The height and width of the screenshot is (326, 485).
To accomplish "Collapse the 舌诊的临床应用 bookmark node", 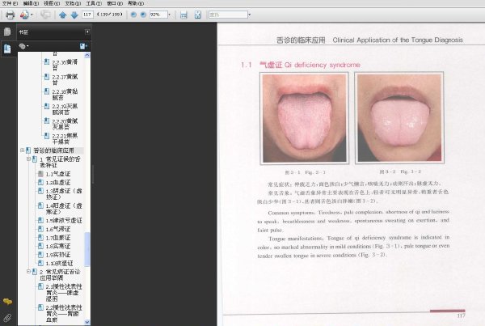I will 23,150.
